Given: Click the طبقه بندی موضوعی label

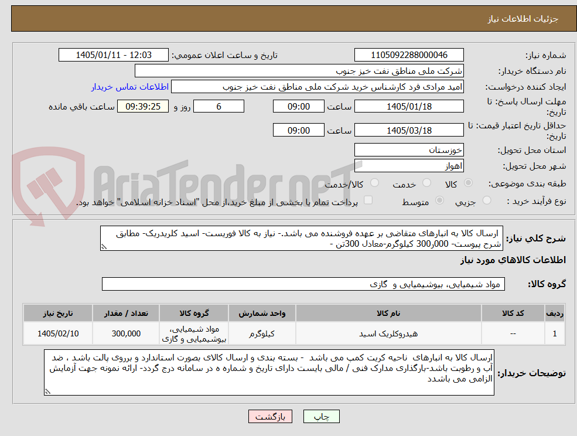Looking at the screenshot, I should click(527, 183).
